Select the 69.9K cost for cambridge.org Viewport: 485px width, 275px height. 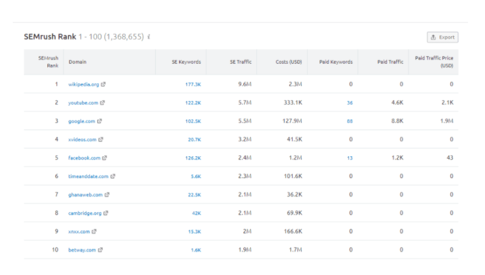294,213
